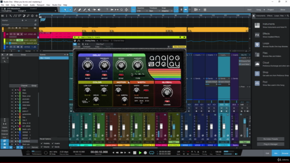
Task: Select the Paint tool in toolbar
Action: point(85,10)
